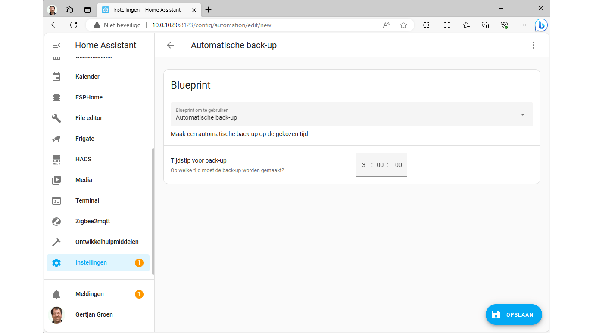Image resolution: width=593 pixels, height=333 pixels.
Task: Open the Terminal console icon
Action: click(56, 200)
